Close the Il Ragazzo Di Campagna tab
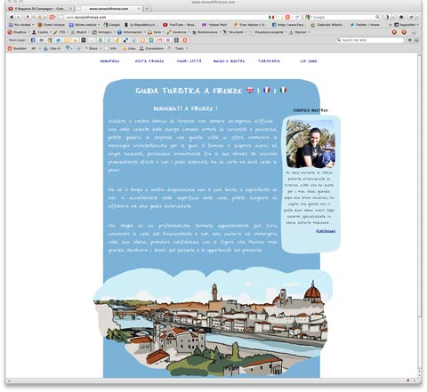427x392 pixels. point(70,9)
